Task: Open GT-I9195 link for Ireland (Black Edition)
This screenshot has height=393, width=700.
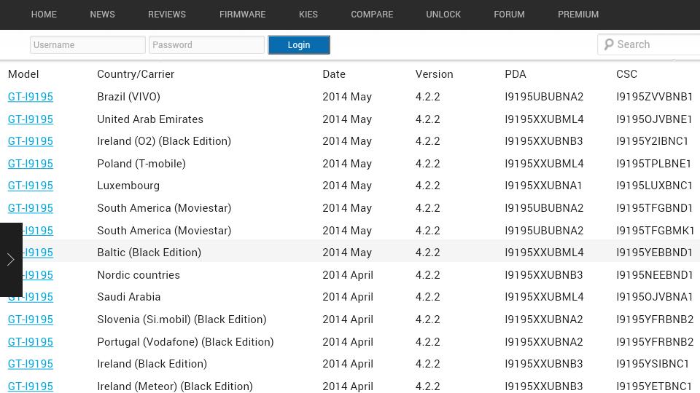Action: coord(31,364)
